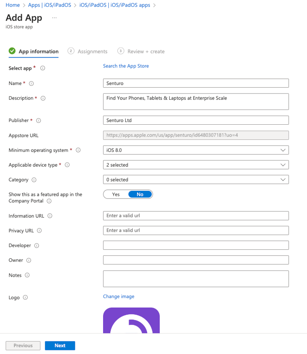
Task: Click the info icon beside Name label
Action: pos(31,84)
